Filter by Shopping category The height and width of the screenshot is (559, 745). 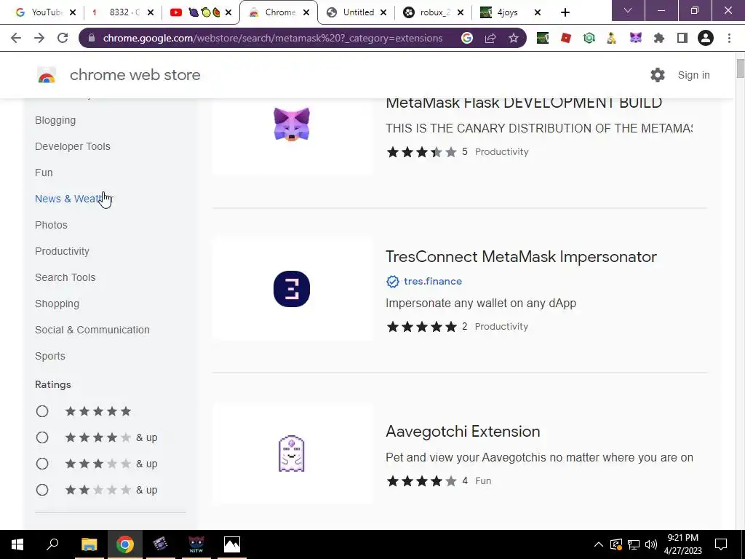tap(57, 304)
